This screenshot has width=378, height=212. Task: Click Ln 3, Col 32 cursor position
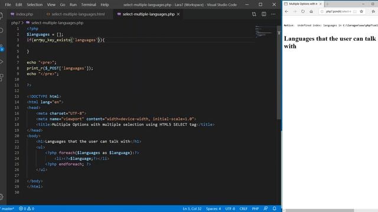pyautogui.click(x=192, y=208)
